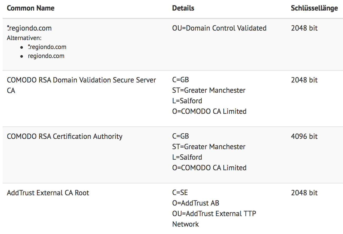Select COMODO RSA Certification Authority name
The image size is (343, 234).
pyautogui.click(x=65, y=136)
